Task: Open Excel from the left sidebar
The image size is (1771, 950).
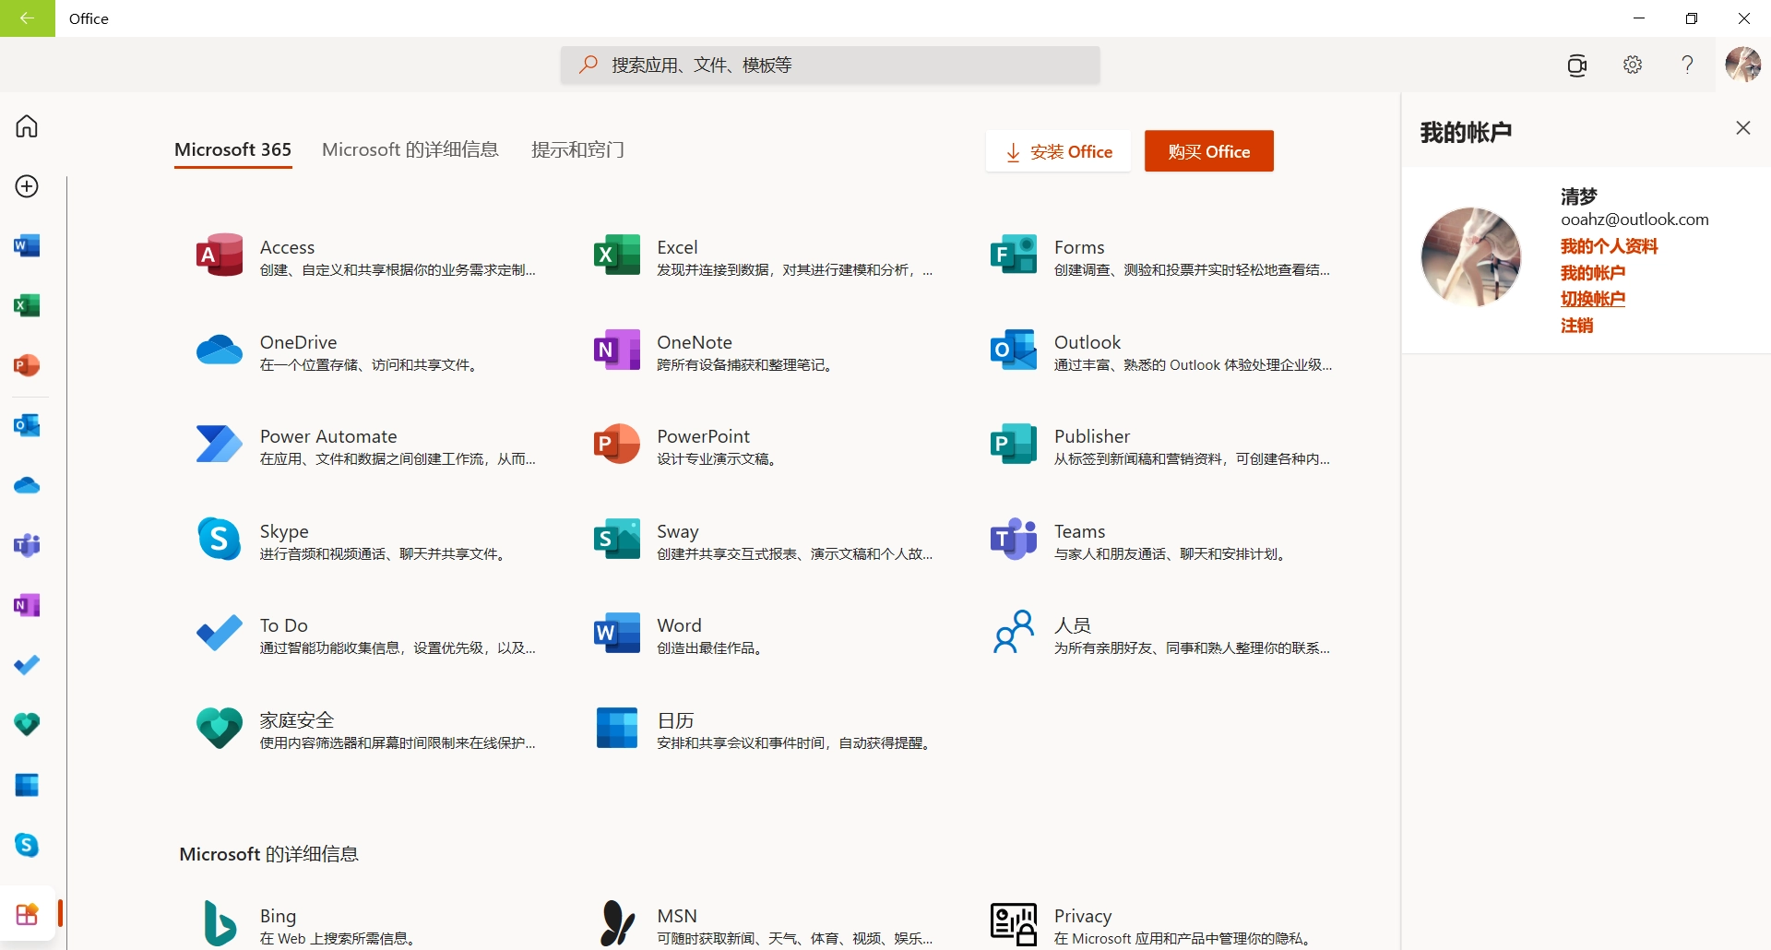Action: (x=27, y=305)
